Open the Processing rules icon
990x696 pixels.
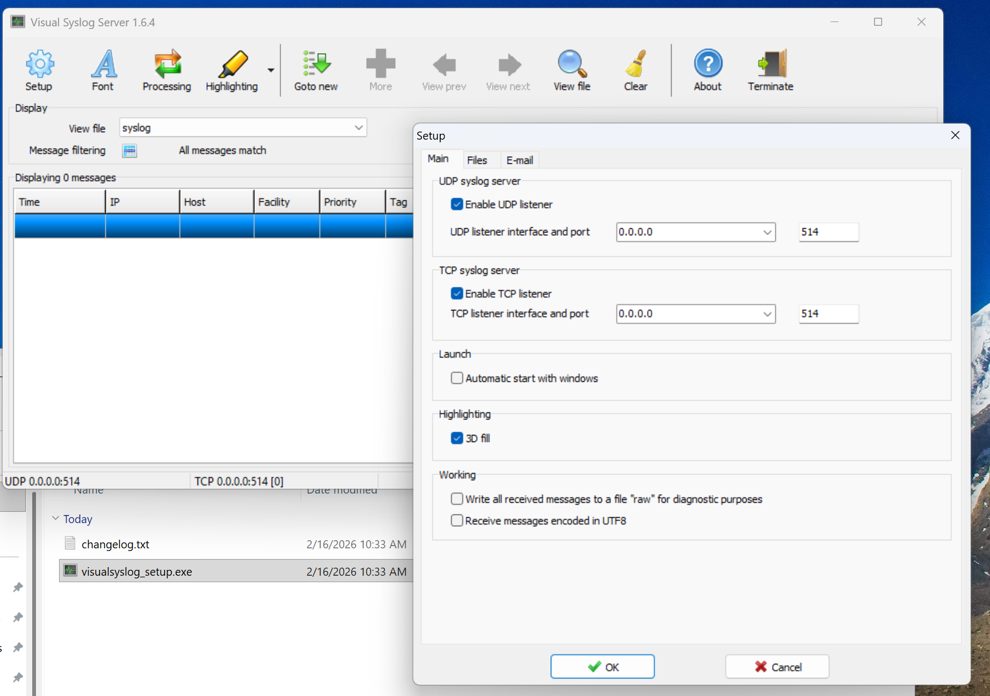click(x=167, y=70)
